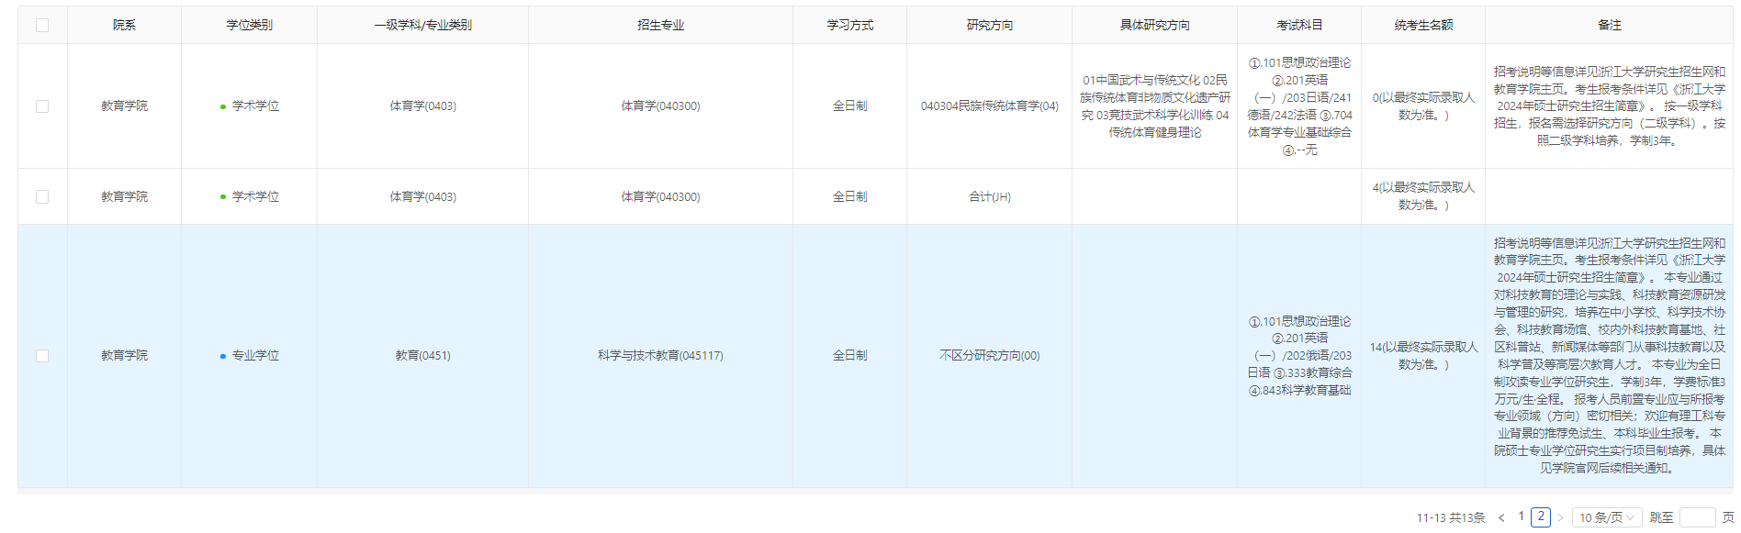Click the 统考生名额 column header

1423,26
